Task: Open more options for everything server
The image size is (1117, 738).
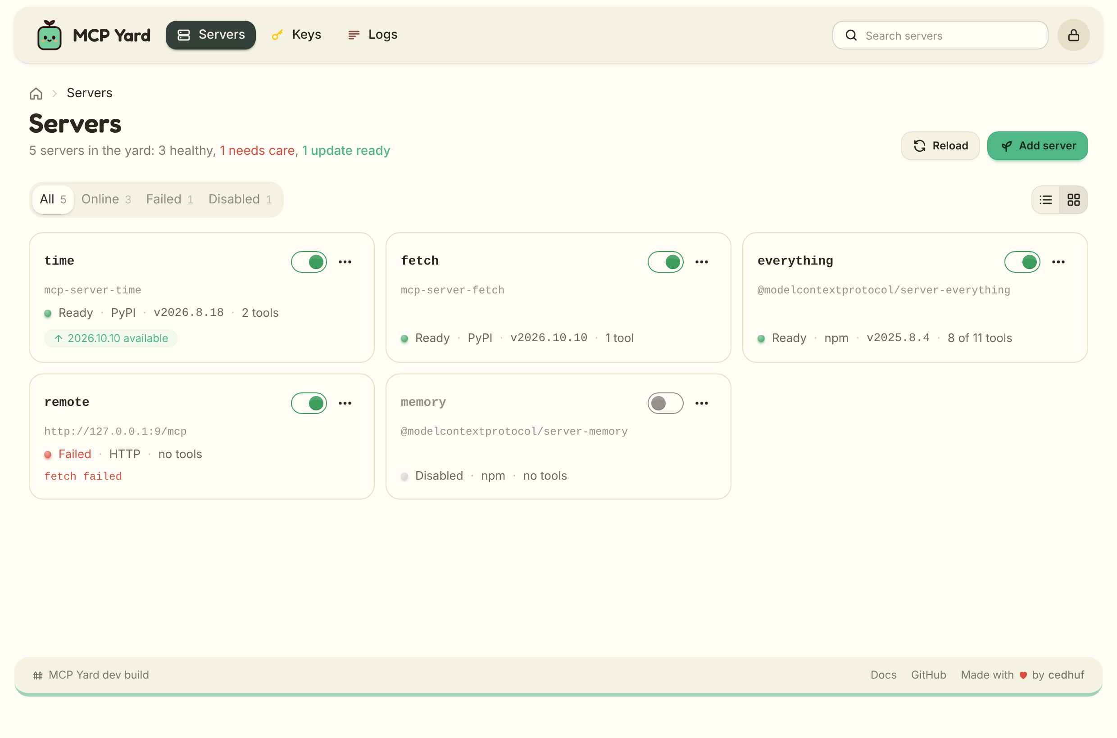Action: tap(1058, 262)
